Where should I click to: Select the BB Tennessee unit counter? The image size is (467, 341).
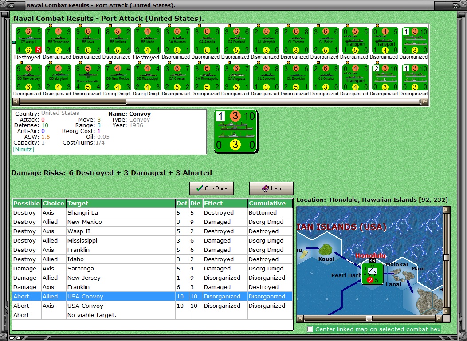pyautogui.click(x=59, y=41)
